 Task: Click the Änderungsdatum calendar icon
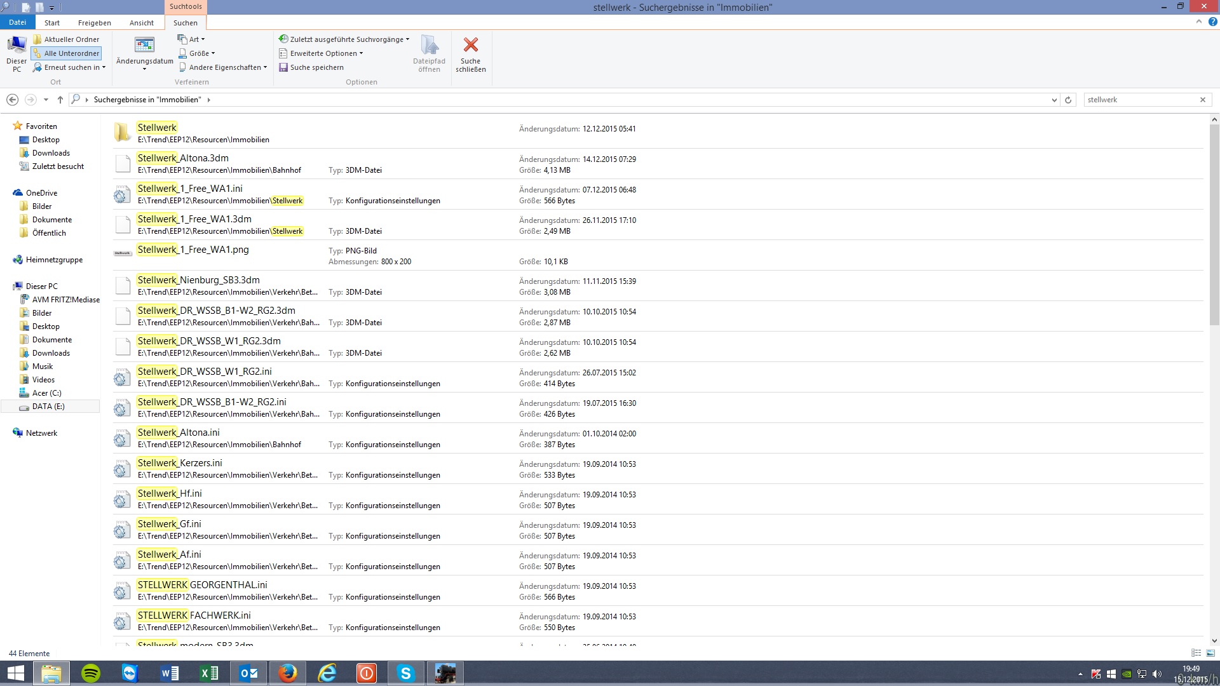click(144, 44)
